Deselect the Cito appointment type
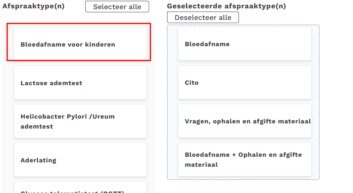This screenshot has height=193, width=353. [245, 82]
